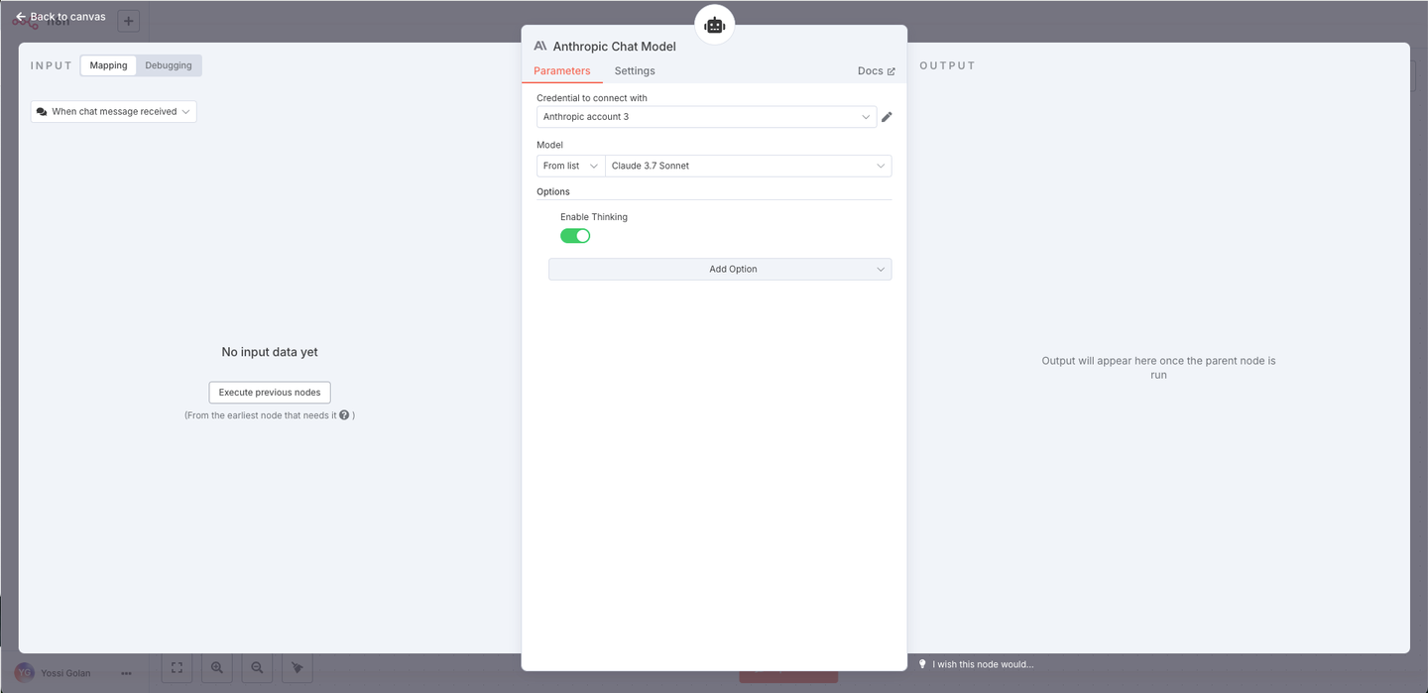Click the OUTPUT panel heading
This screenshot has height=693, width=1428.
click(948, 65)
